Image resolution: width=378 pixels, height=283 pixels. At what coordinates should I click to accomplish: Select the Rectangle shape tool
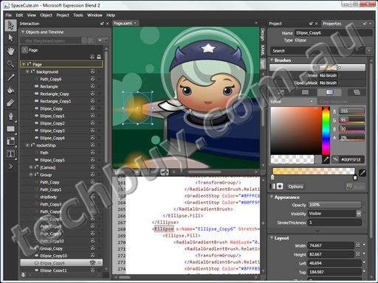(10, 129)
